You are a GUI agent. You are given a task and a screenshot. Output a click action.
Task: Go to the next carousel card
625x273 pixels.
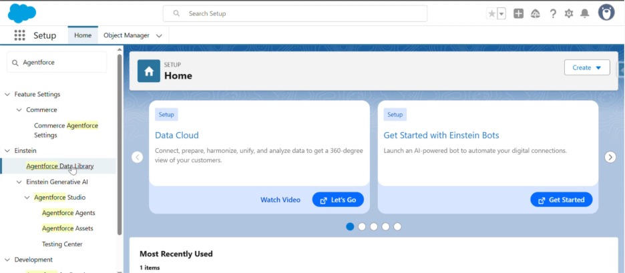610,157
